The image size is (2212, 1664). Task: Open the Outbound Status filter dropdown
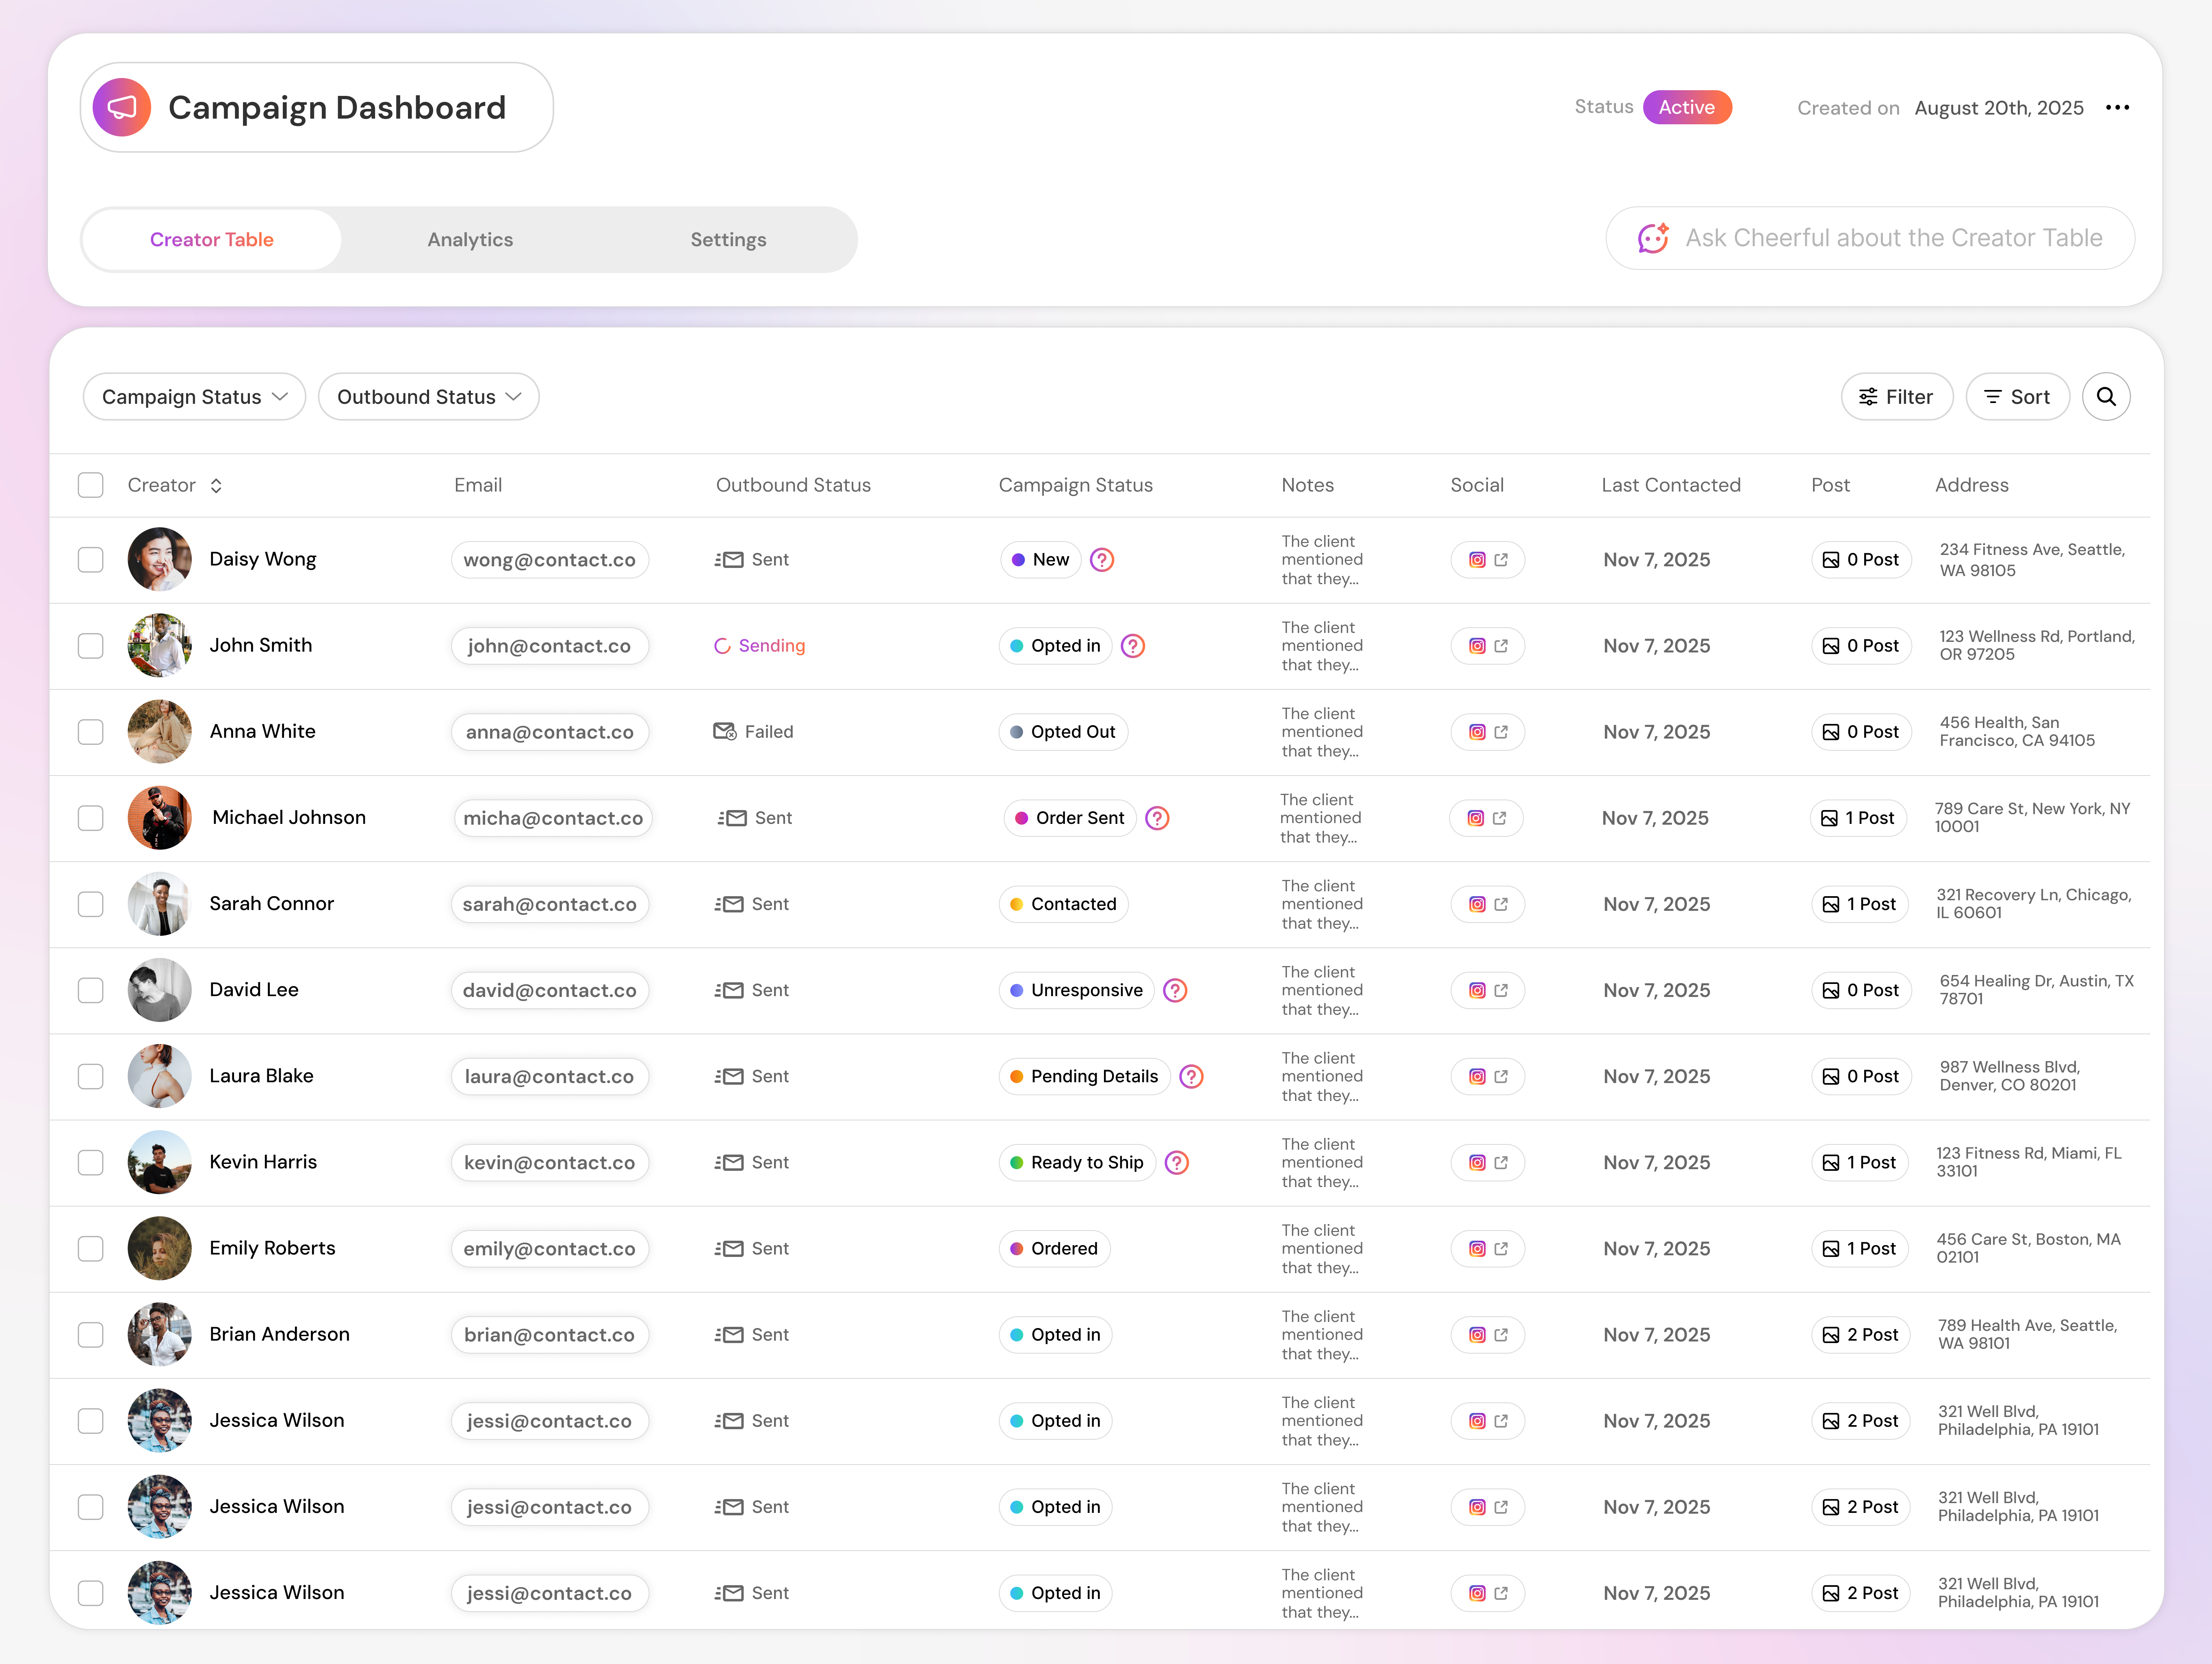coord(428,396)
